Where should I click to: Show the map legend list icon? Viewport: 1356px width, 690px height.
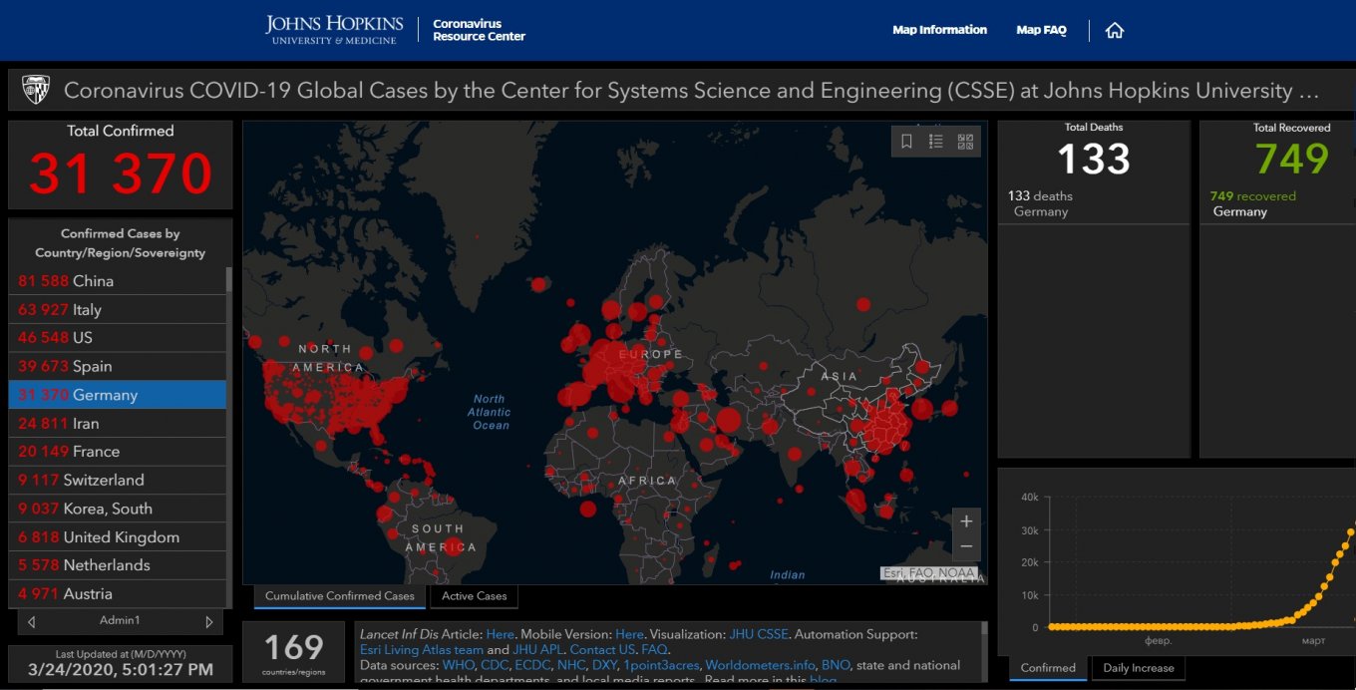pyautogui.click(x=935, y=142)
